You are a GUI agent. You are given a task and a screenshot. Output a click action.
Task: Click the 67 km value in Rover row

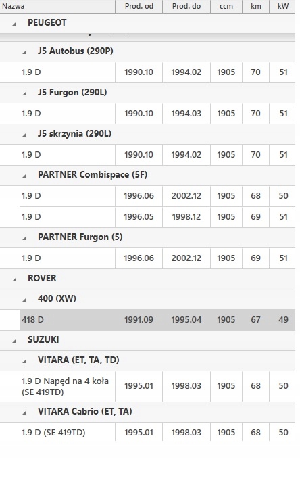(255, 320)
